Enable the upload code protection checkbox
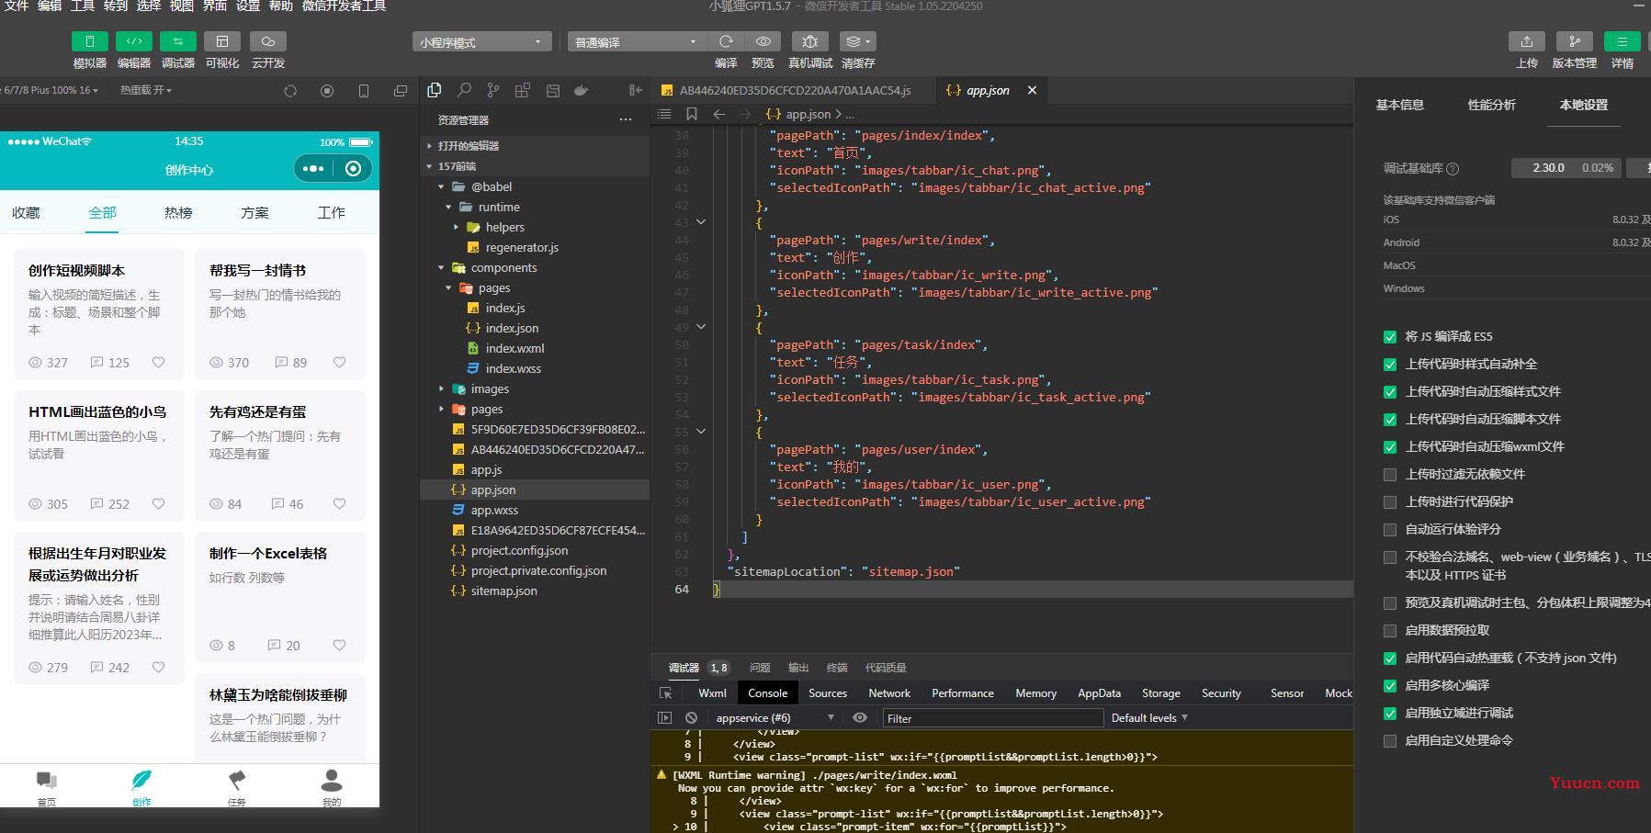The height and width of the screenshot is (833, 1651). (x=1390, y=502)
